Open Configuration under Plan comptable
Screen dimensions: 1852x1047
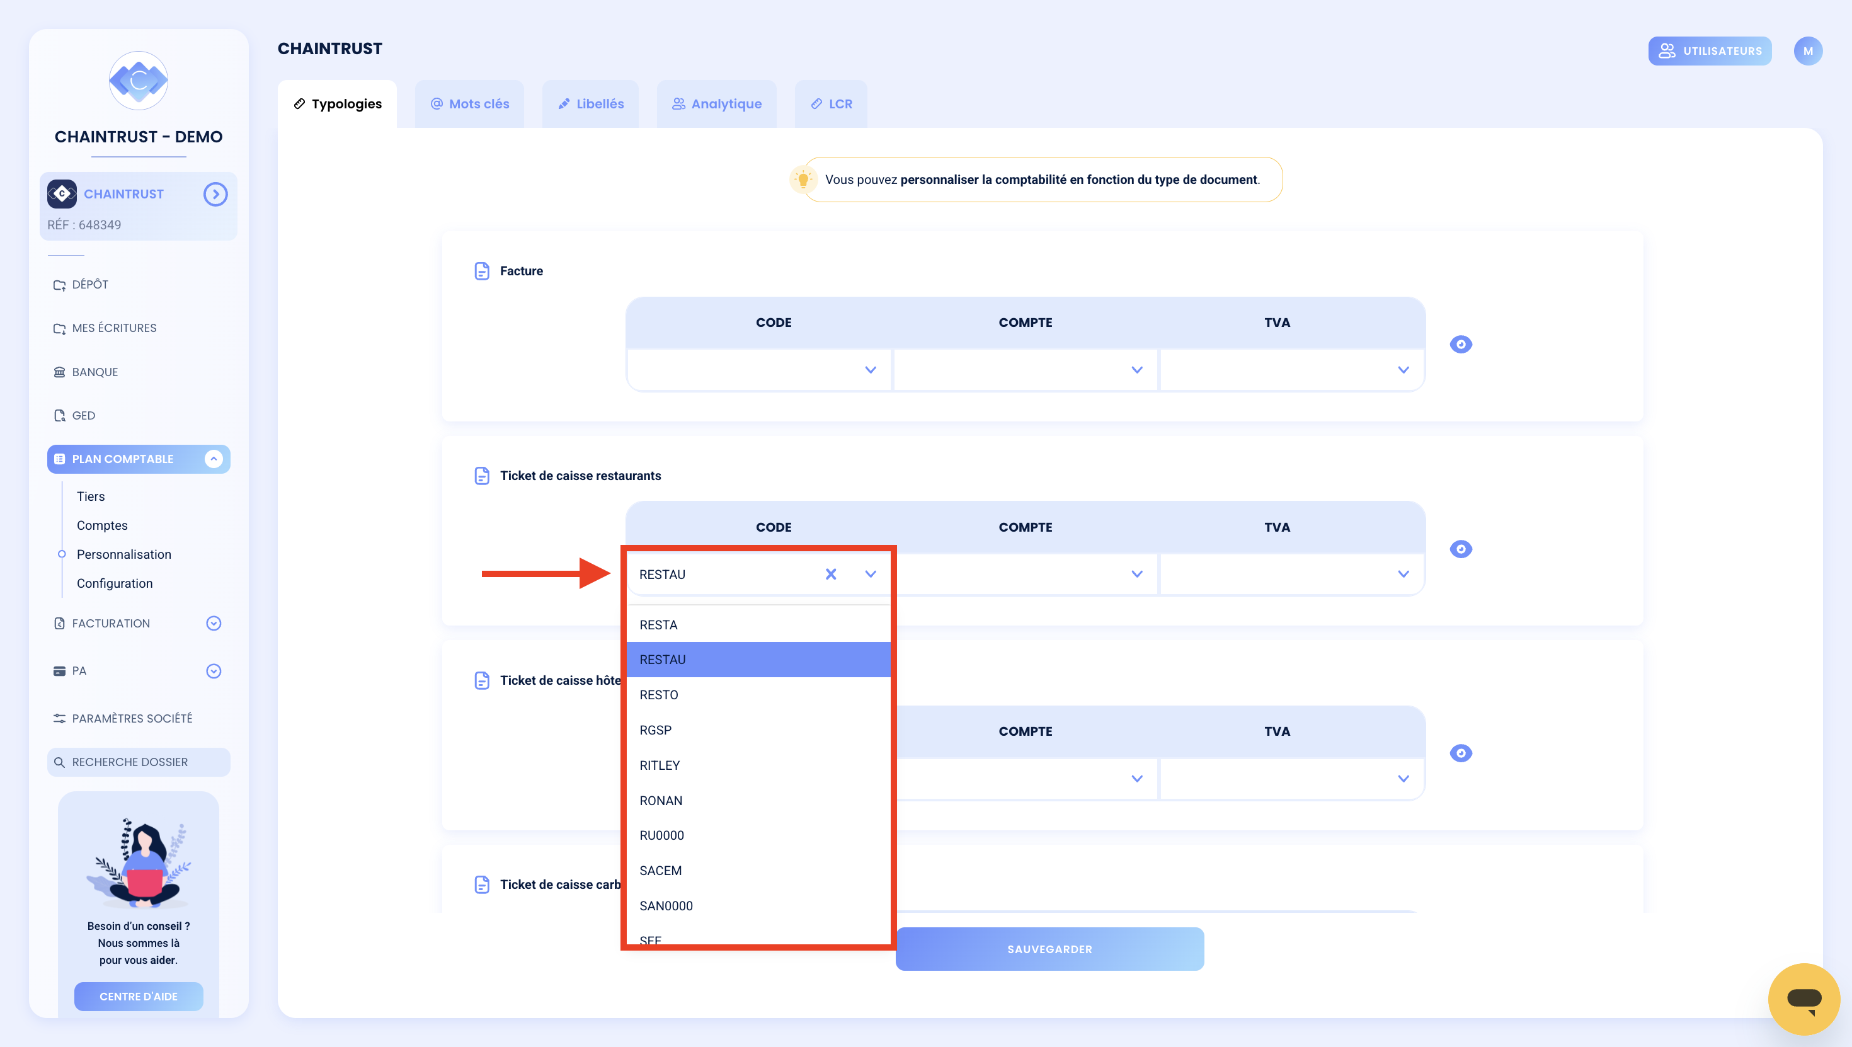coord(114,583)
